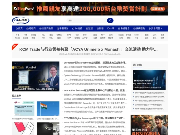The height and width of the screenshot is (135, 180).
Task: Open the OANDA office thumbnail
Action: pyautogui.click(x=48, y=129)
